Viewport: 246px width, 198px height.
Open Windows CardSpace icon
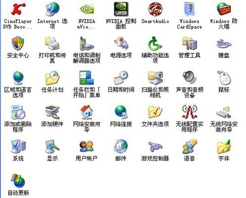point(189,9)
